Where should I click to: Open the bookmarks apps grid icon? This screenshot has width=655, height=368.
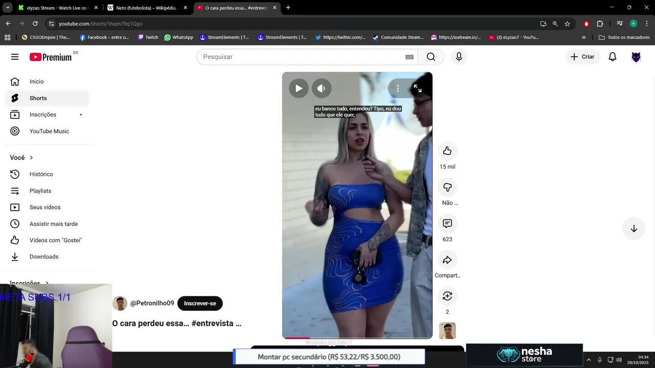point(7,37)
